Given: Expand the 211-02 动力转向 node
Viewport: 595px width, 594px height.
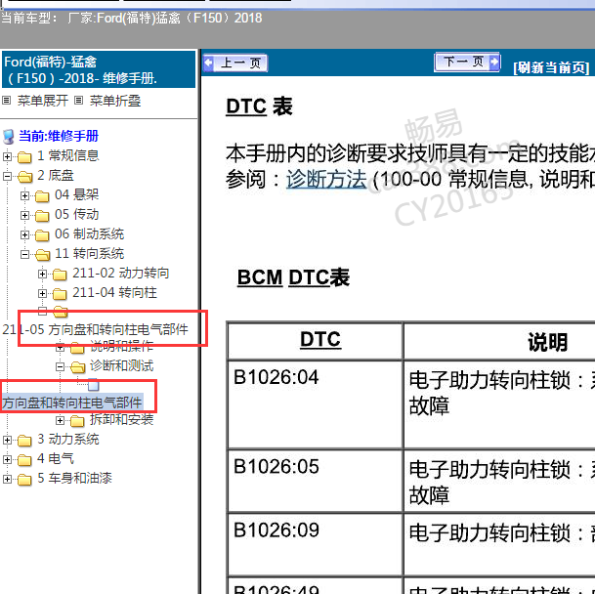Looking at the screenshot, I should tap(43, 274).
